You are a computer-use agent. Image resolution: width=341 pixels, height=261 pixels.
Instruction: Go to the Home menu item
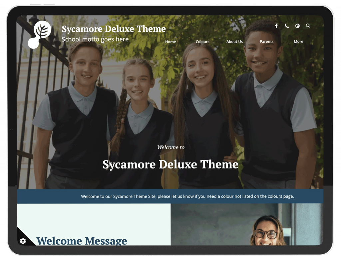(170, 42)
